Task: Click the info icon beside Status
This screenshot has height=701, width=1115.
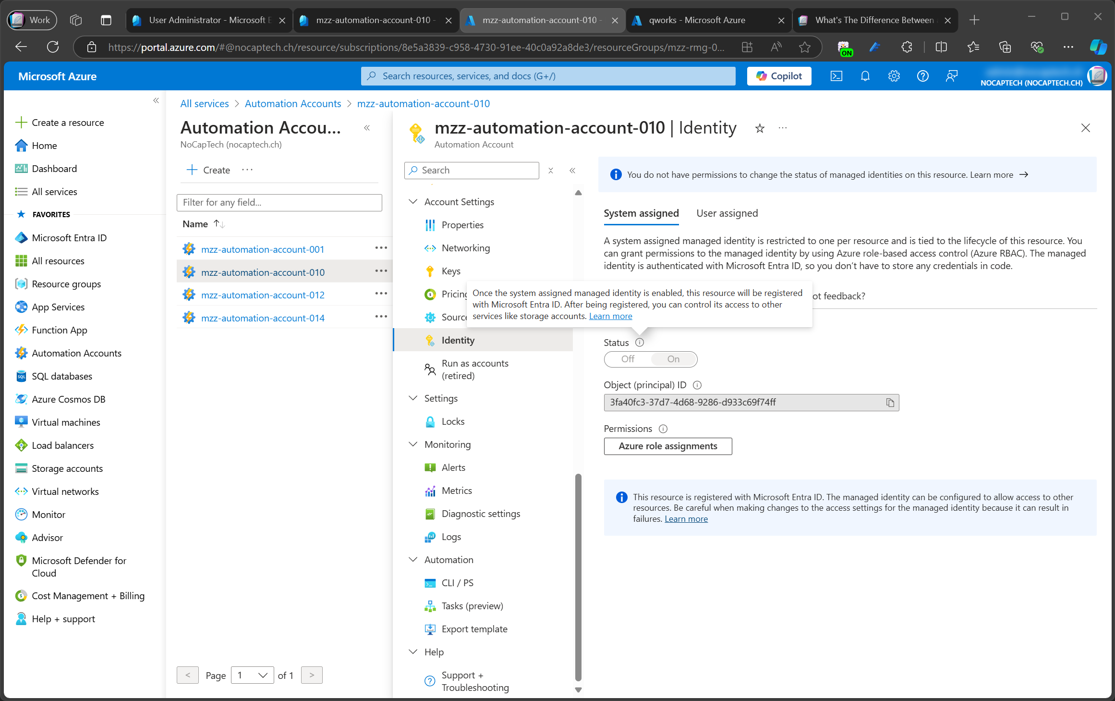Action: click(x=640, y=343)
